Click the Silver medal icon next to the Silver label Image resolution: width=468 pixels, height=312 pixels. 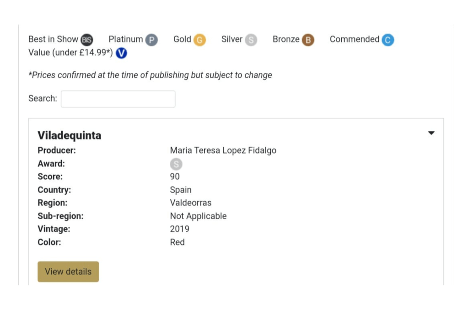point(251,40)
